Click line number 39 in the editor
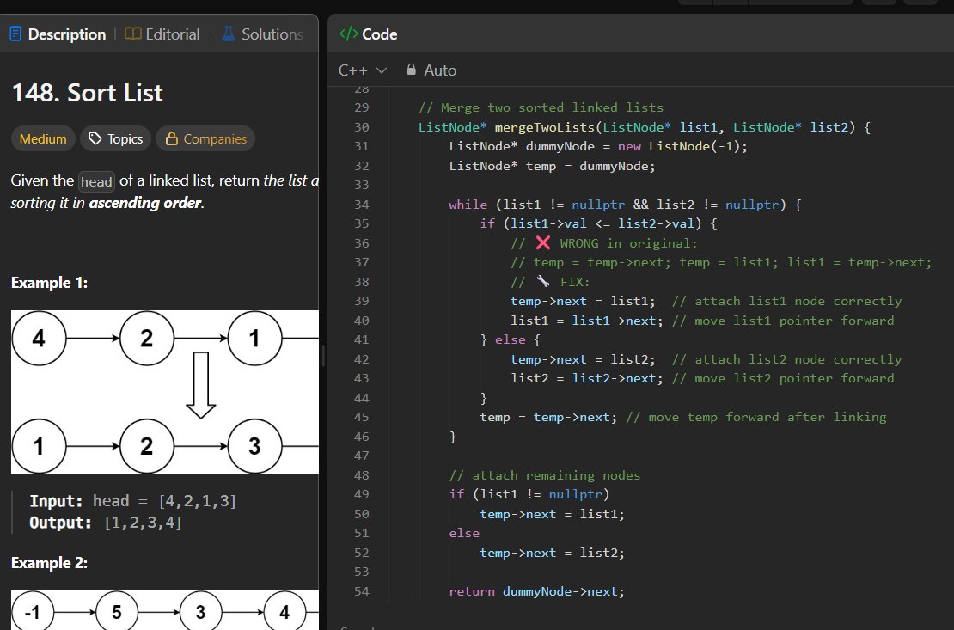954x630 pixels. point(362,301)
